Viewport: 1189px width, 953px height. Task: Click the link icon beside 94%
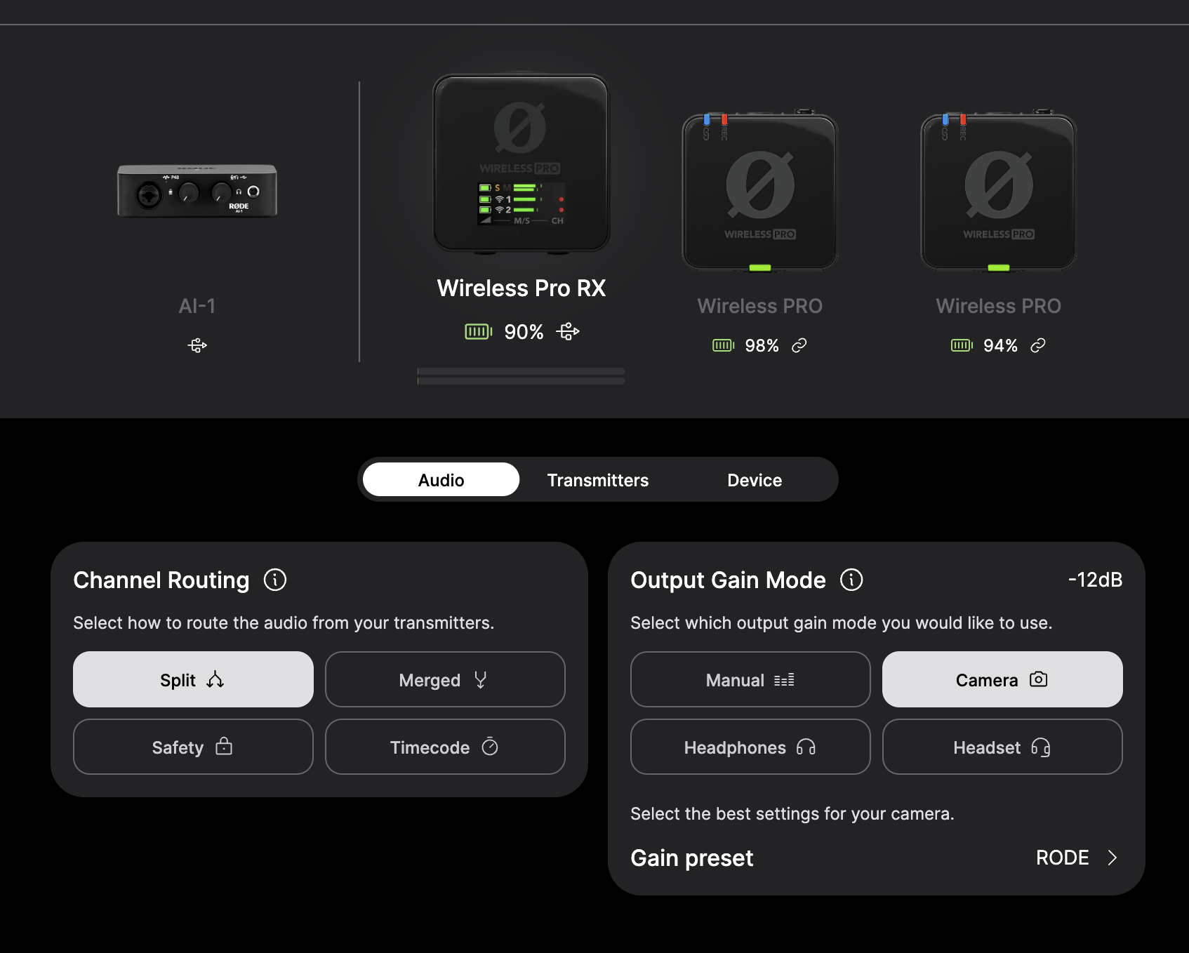pyautogui.click(x=1038, y=345)
